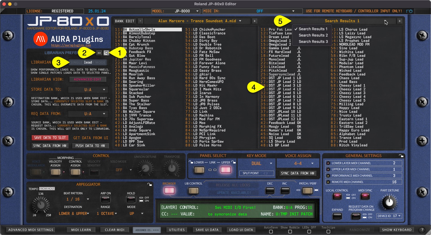431x235 pixels.
Task: Click the minus button beside Bank Edit
Action: point(140,21)
